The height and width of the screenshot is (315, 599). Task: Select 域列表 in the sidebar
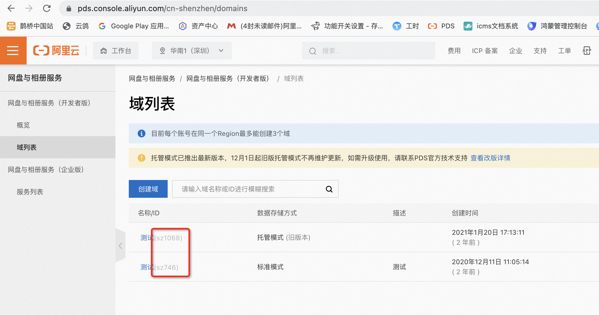point(58,147)
